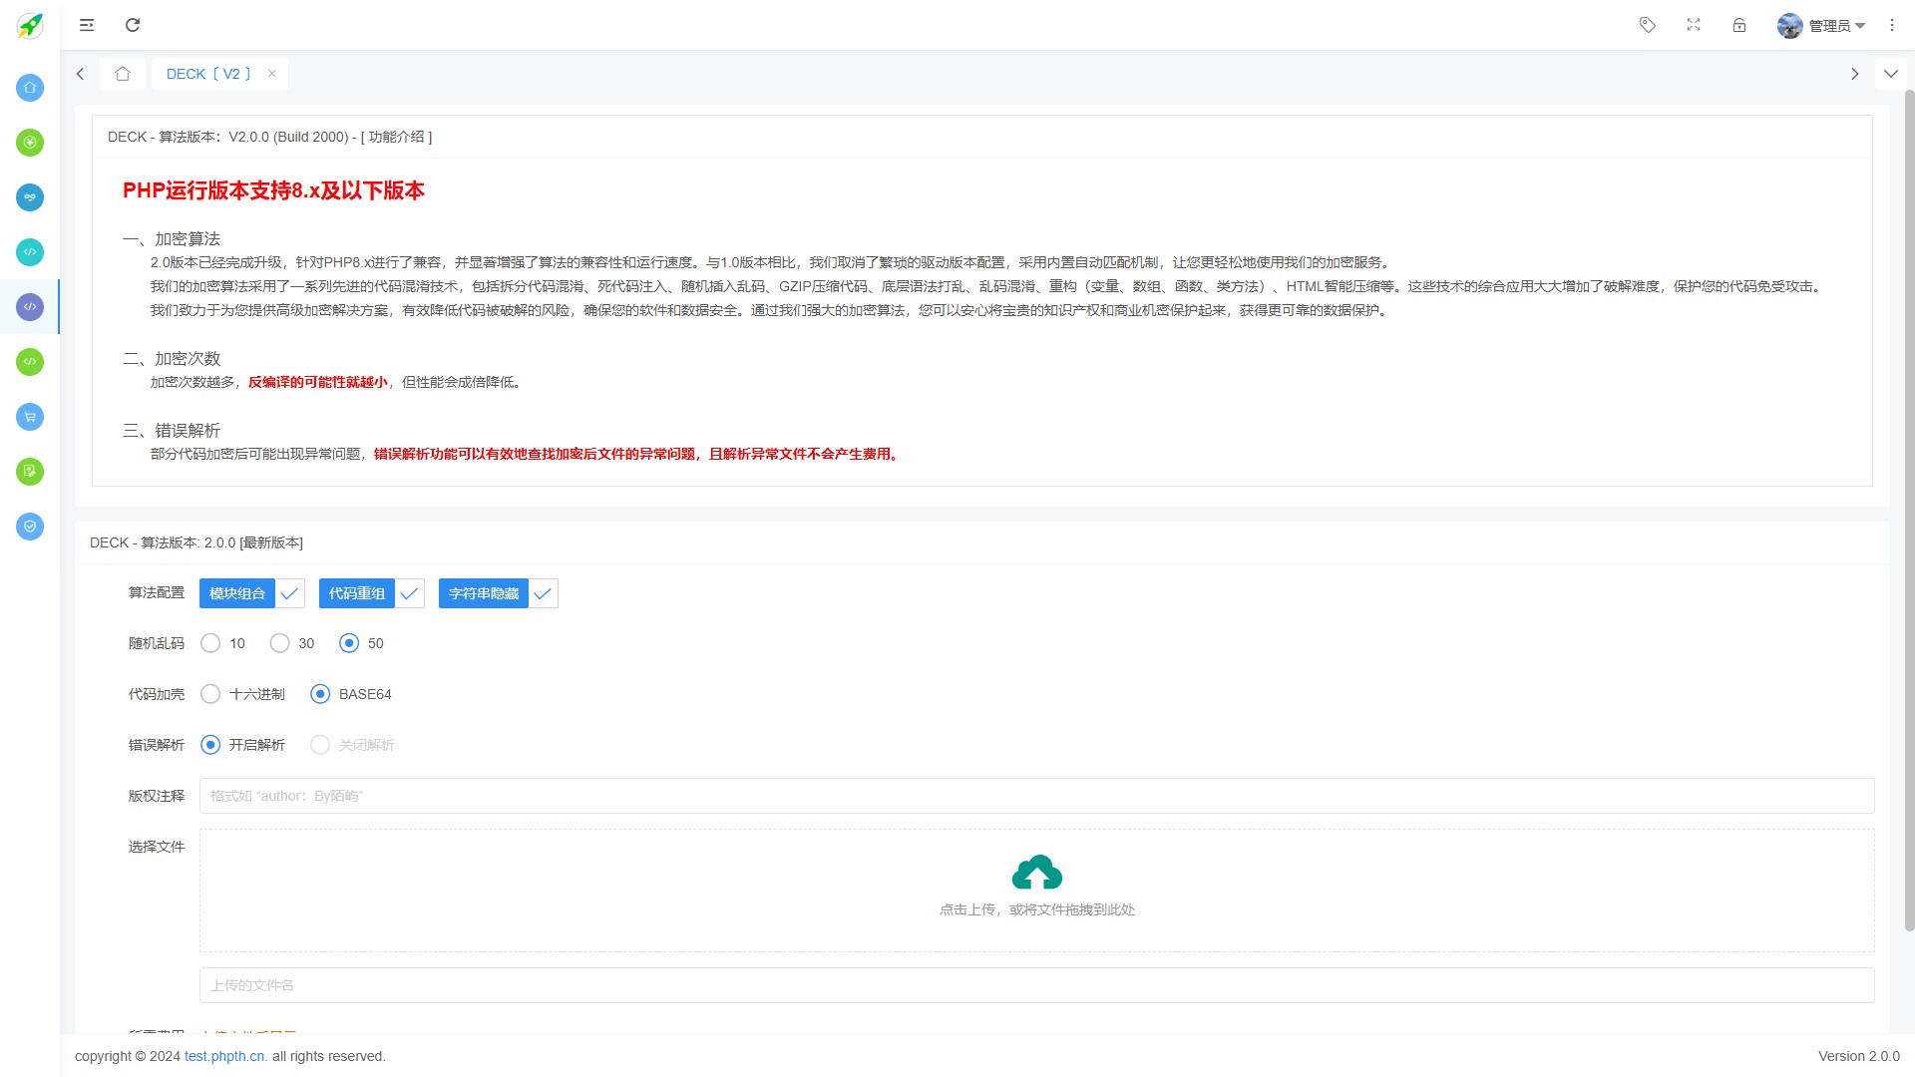1915x1077 pixels.
Task: Switch to the DECK V2 tab
Action: click(206, 73)
